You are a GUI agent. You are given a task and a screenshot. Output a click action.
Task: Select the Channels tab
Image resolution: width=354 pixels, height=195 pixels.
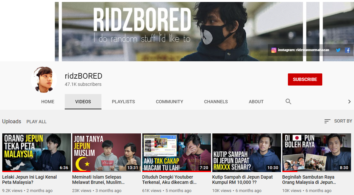(216, 102)
